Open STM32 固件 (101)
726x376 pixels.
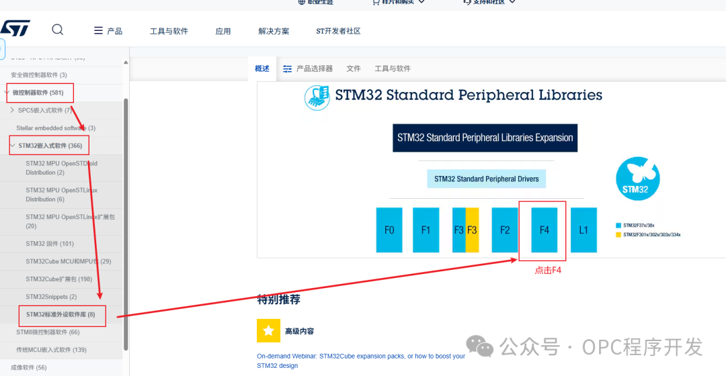tap(50, 244)
